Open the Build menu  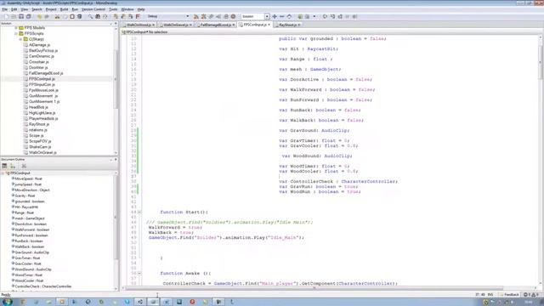[x=65, y=9]
